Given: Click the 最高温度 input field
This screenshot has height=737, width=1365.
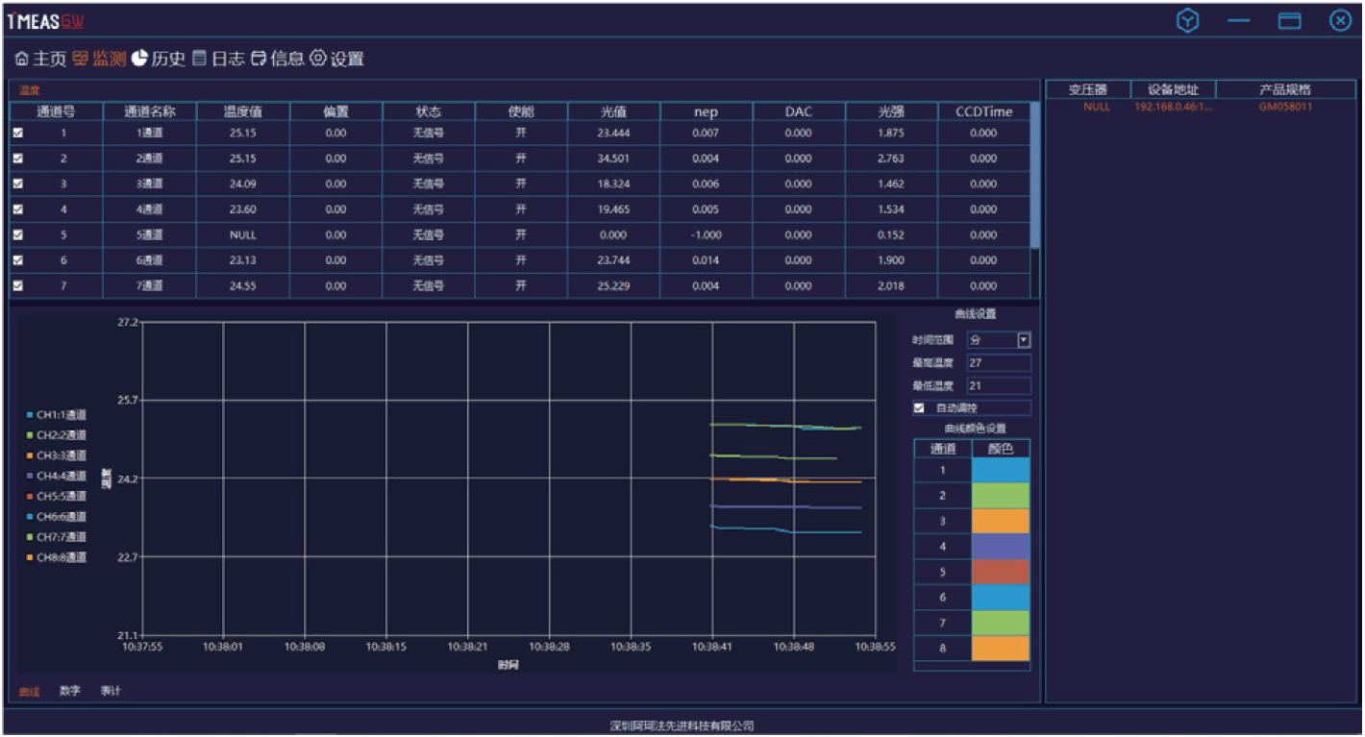Looking at the screenshot, I should 998,363.
